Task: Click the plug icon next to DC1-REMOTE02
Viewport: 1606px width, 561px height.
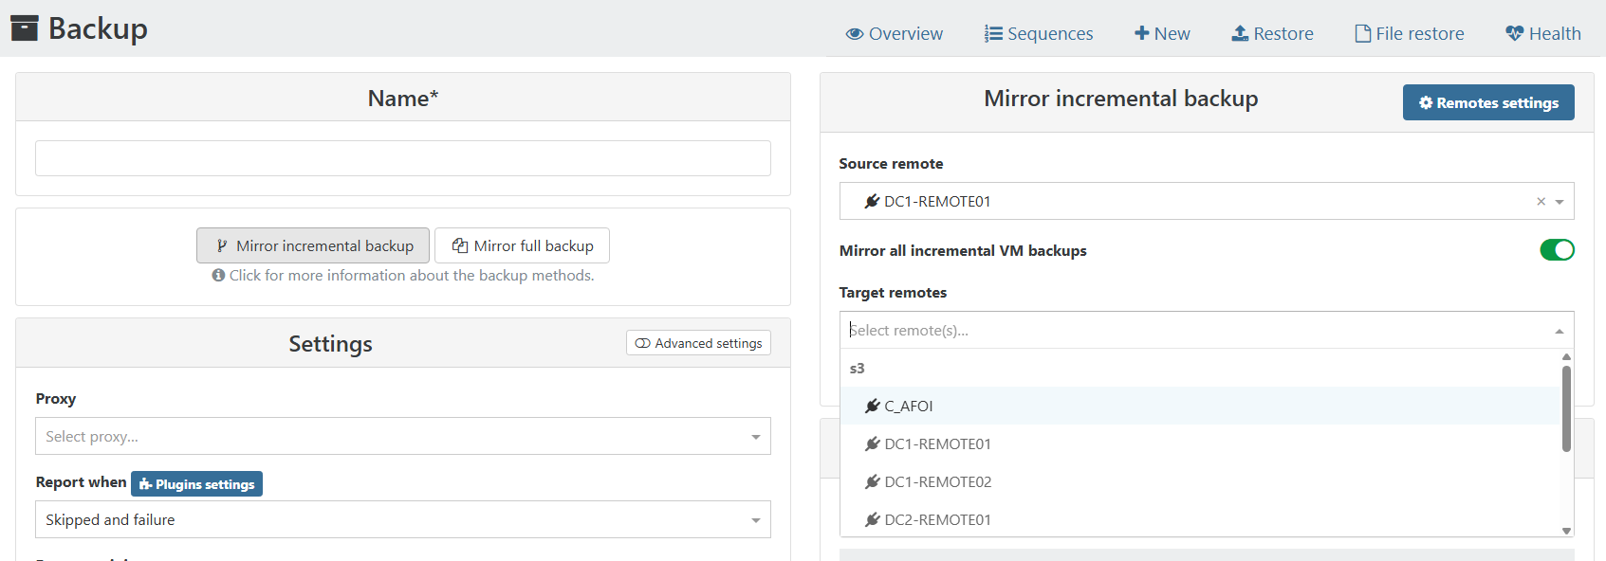Action: click(872, 481)
